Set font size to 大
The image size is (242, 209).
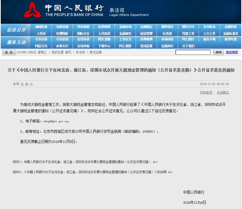pos(22,84)
